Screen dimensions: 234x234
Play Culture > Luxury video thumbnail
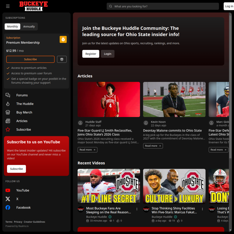point(174,186)
